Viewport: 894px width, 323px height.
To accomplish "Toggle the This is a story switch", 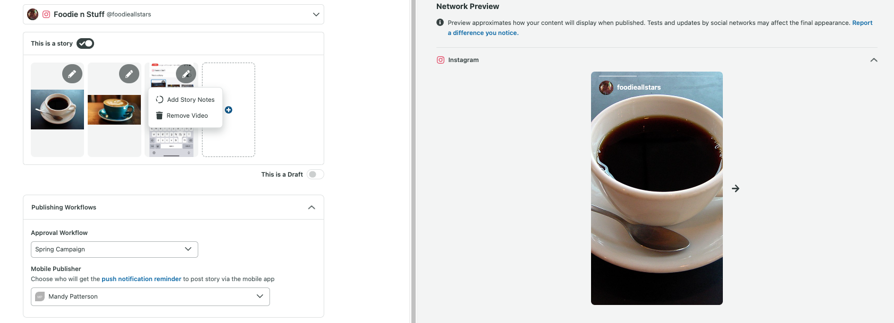I will (x=85, y=43).
